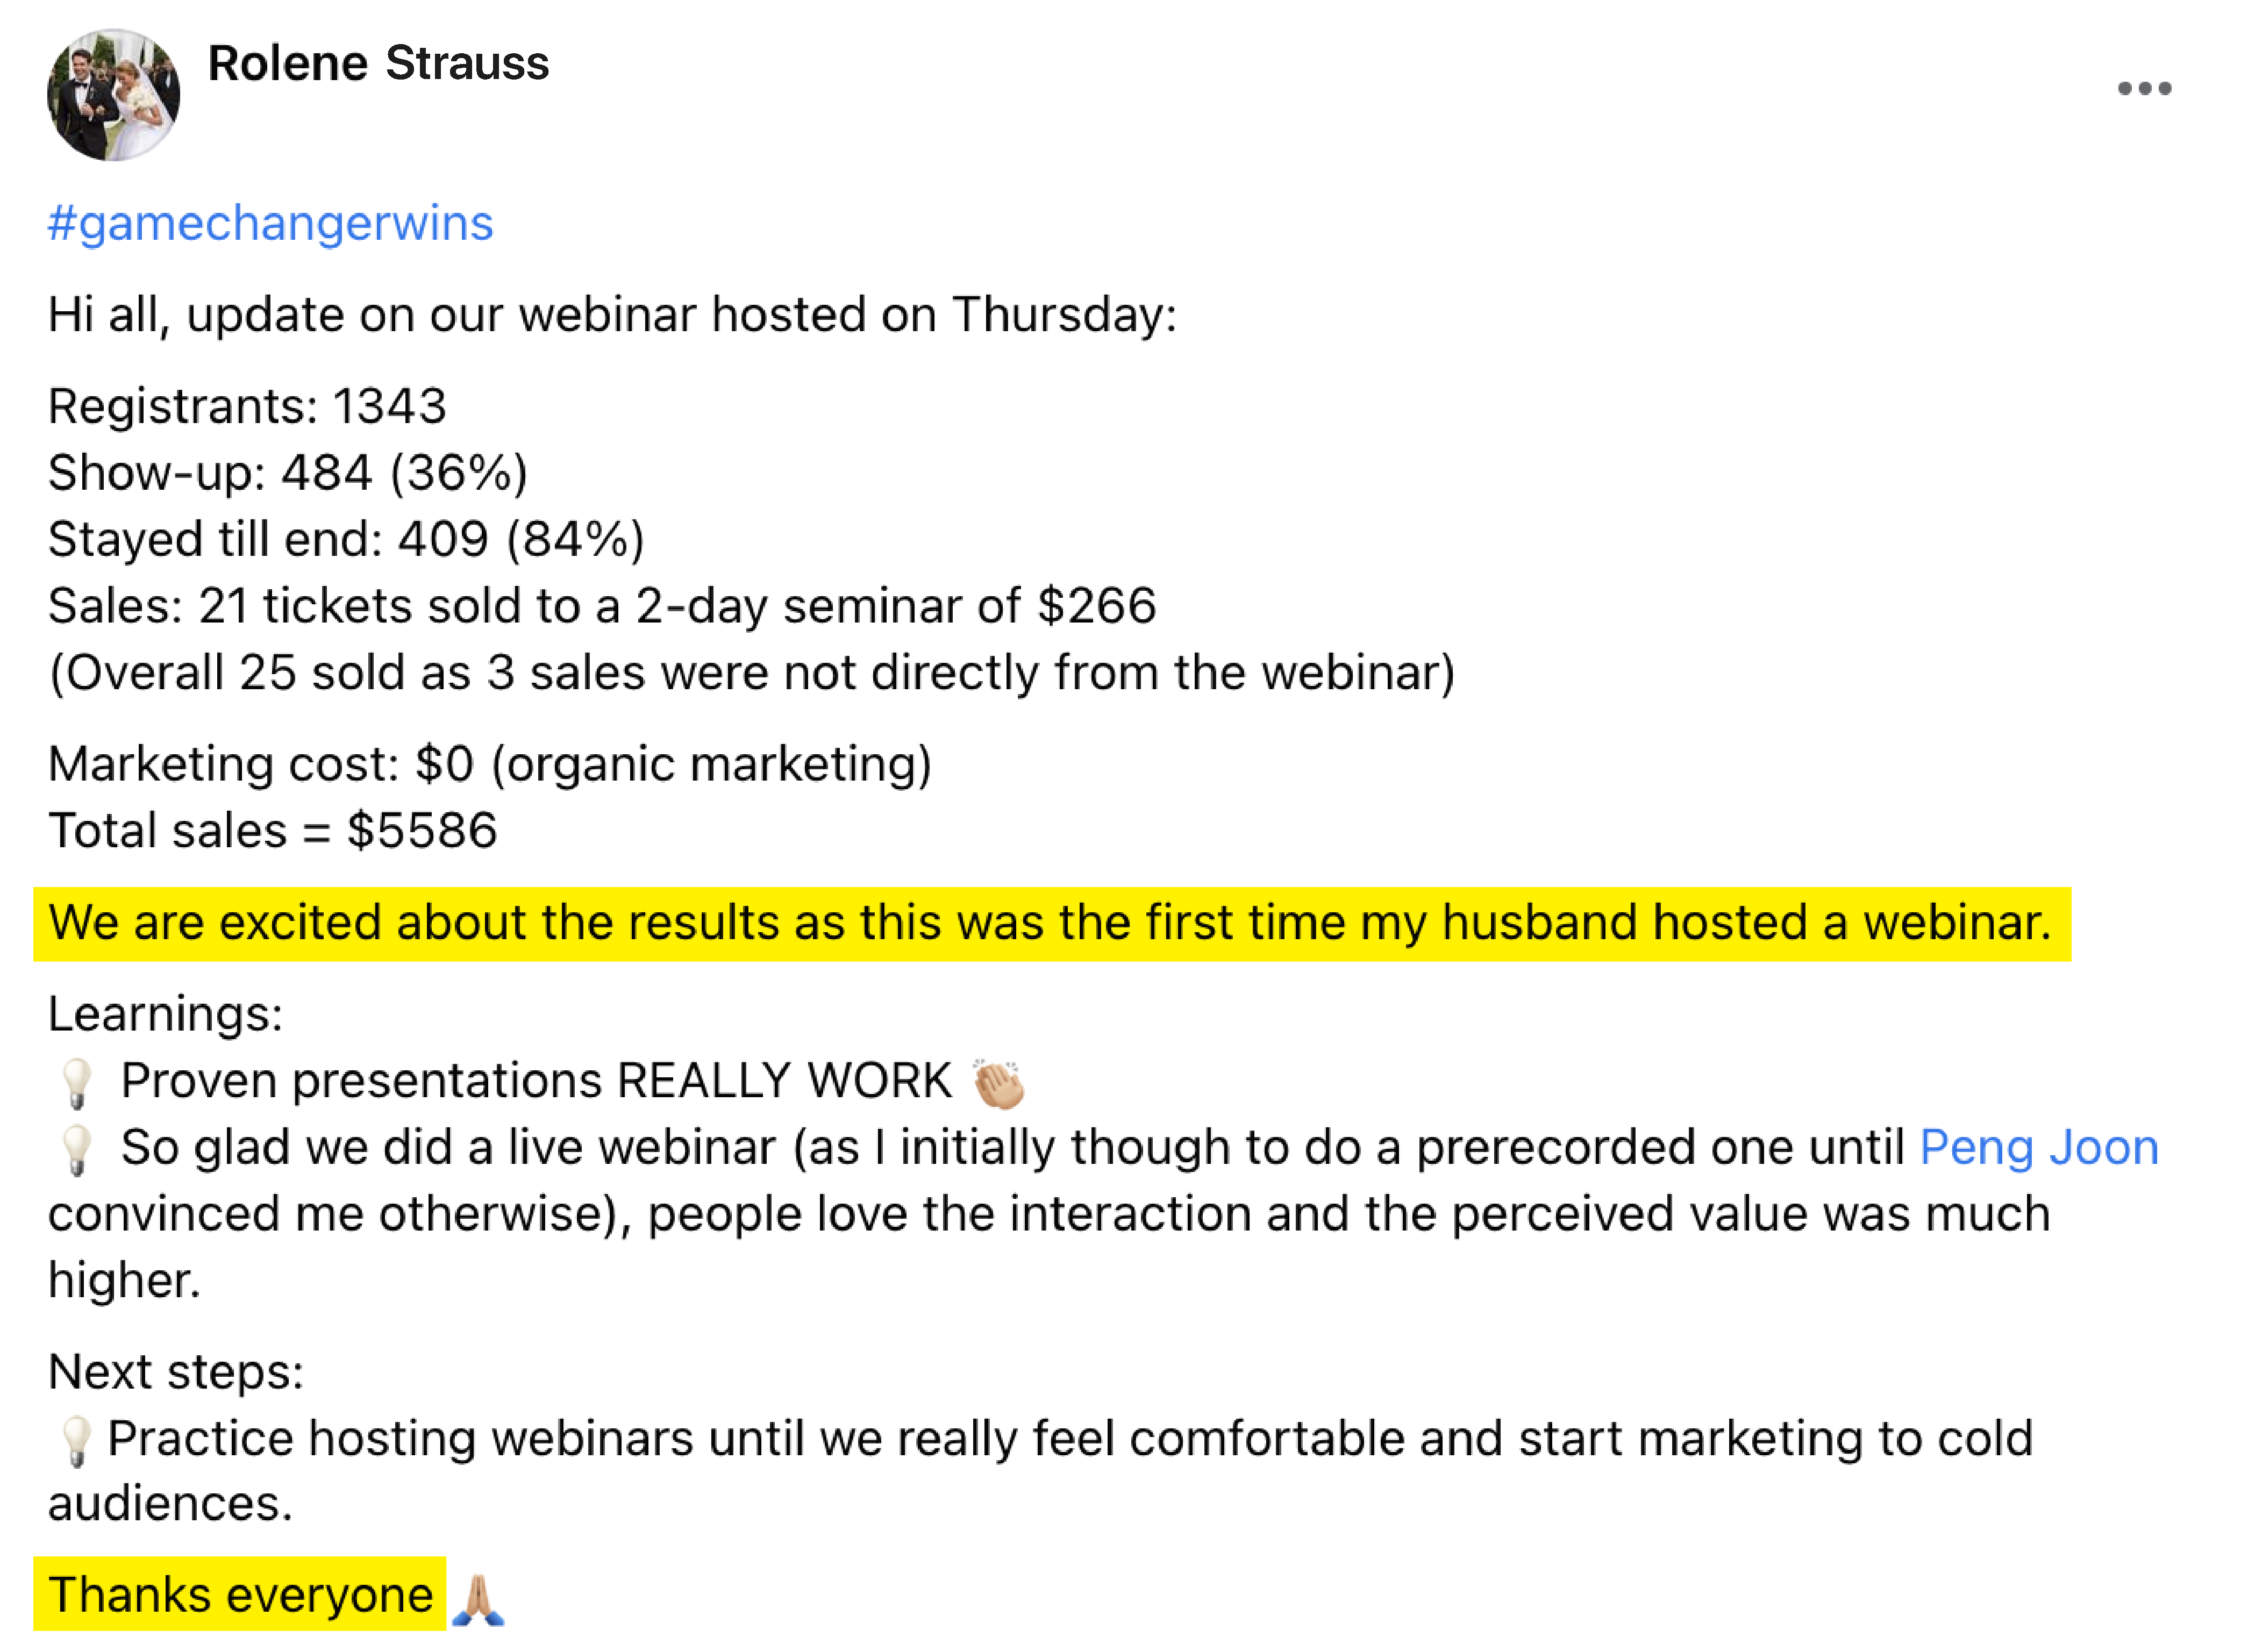Click the 'Registrants: 1343' line
Image resolution: width=2241 pixels, height=1652 pixels.
(x=247, y=406)
